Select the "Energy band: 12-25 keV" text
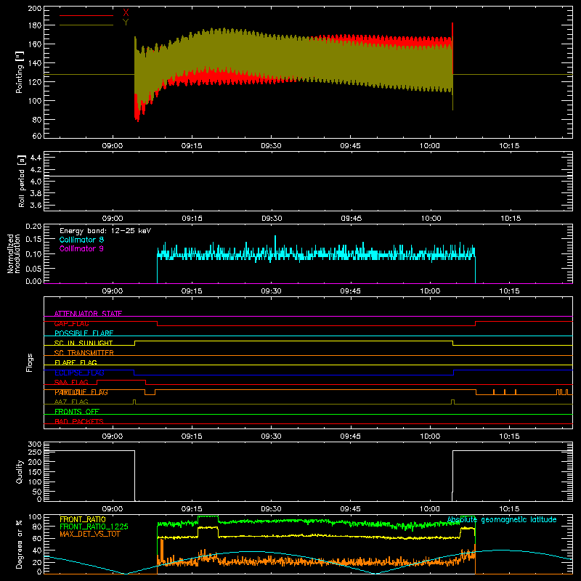 [105, 231]
